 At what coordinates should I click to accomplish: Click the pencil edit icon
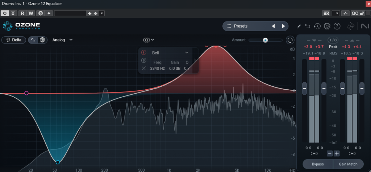pos(299,26)
